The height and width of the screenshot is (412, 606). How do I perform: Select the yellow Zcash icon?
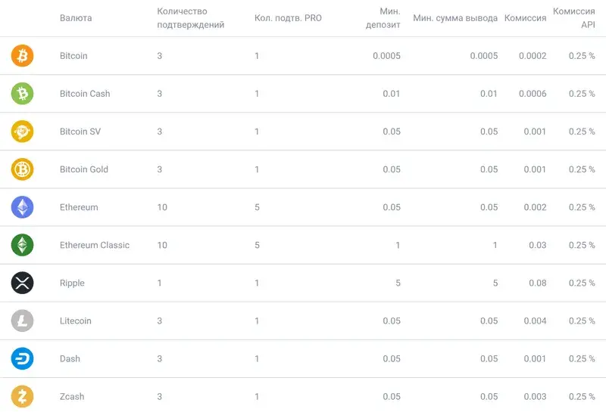(23, 396)
